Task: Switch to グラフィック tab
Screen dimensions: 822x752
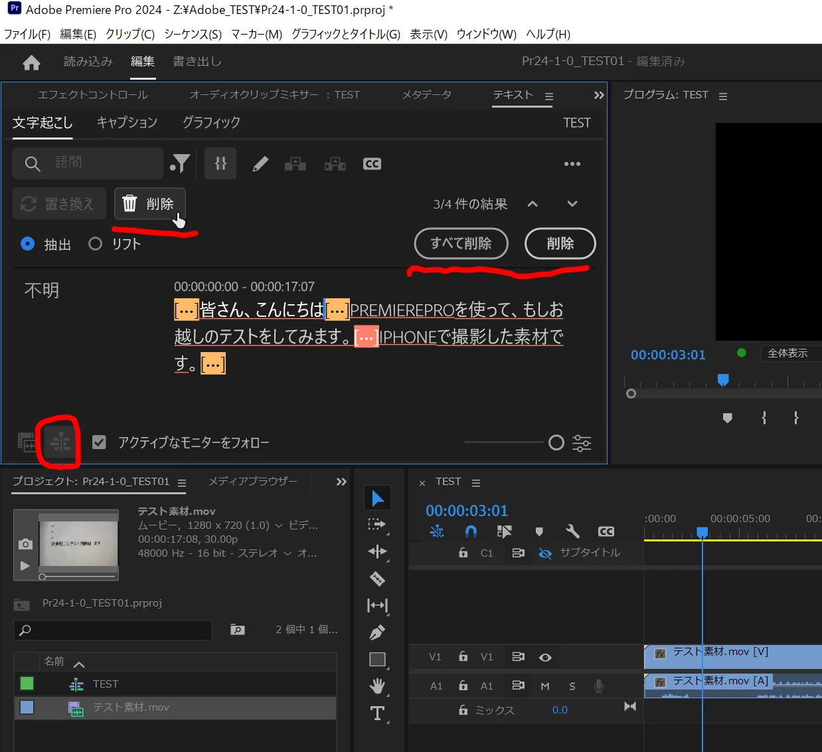Action: [211, 122]
